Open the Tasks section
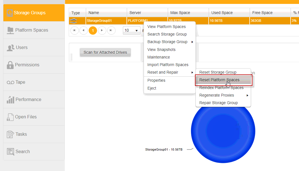Screen dimensions: 299x171 point(34,134)
